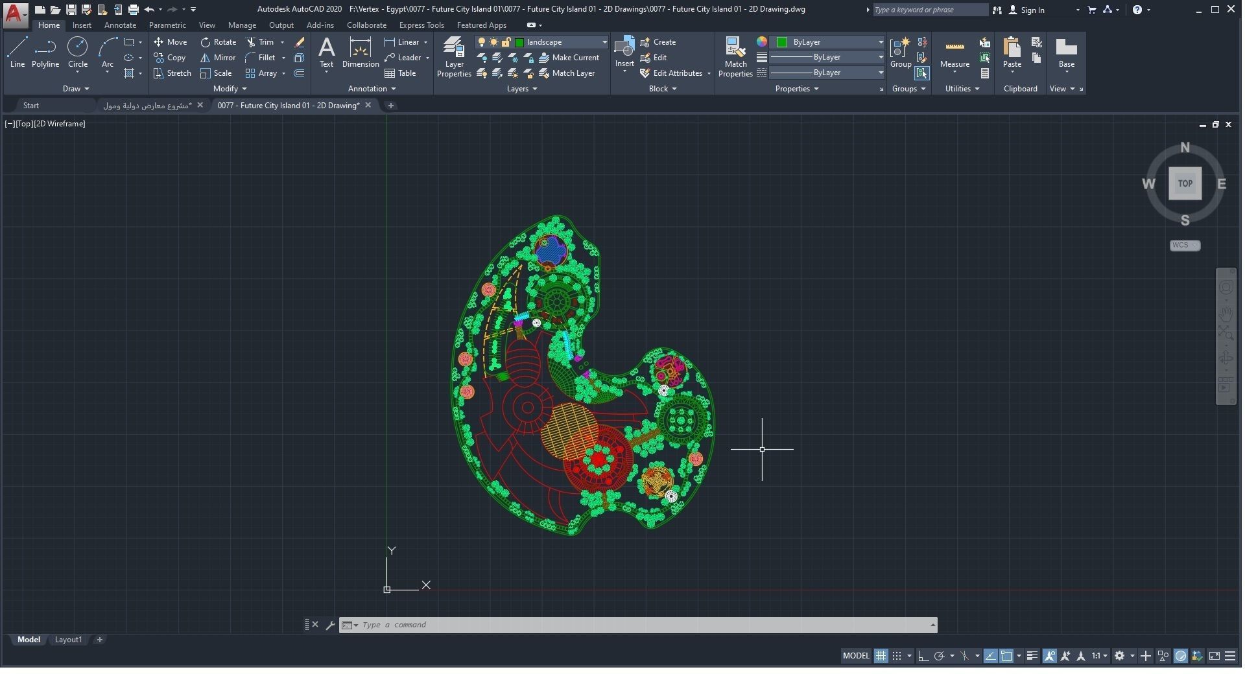The image size is (1245, 674).
Task: Click the Copy Clip icon in Clipboard
Action: coord(1037,58)
